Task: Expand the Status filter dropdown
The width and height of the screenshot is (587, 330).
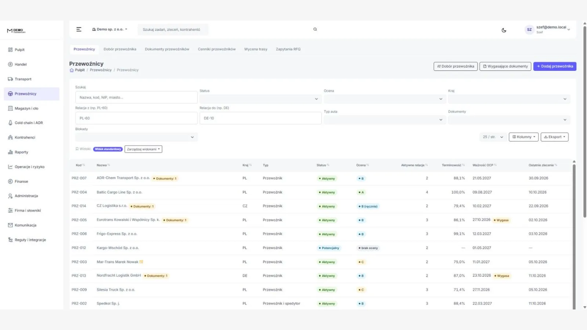Action: click(x=260, y=99)
